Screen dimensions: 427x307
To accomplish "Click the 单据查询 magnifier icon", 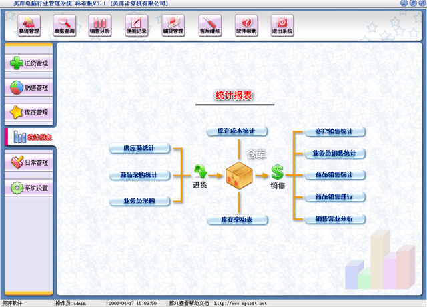I will click(x=65, y=25).
